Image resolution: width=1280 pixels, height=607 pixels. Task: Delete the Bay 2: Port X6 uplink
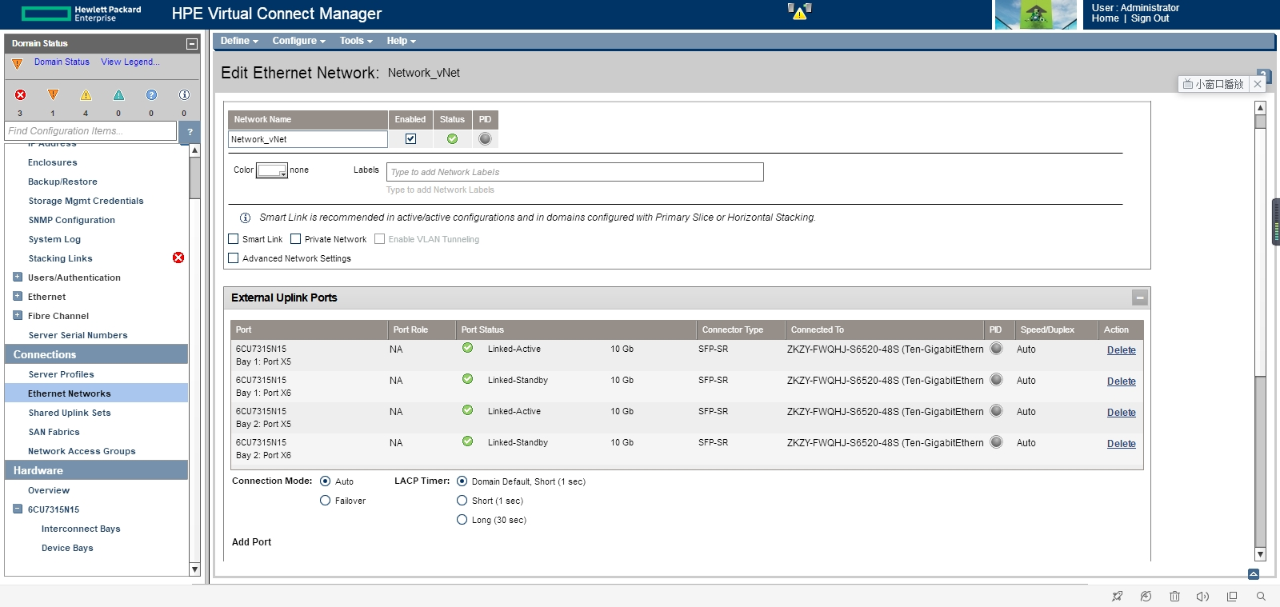pyautogui.click(x=1122, y=444)
